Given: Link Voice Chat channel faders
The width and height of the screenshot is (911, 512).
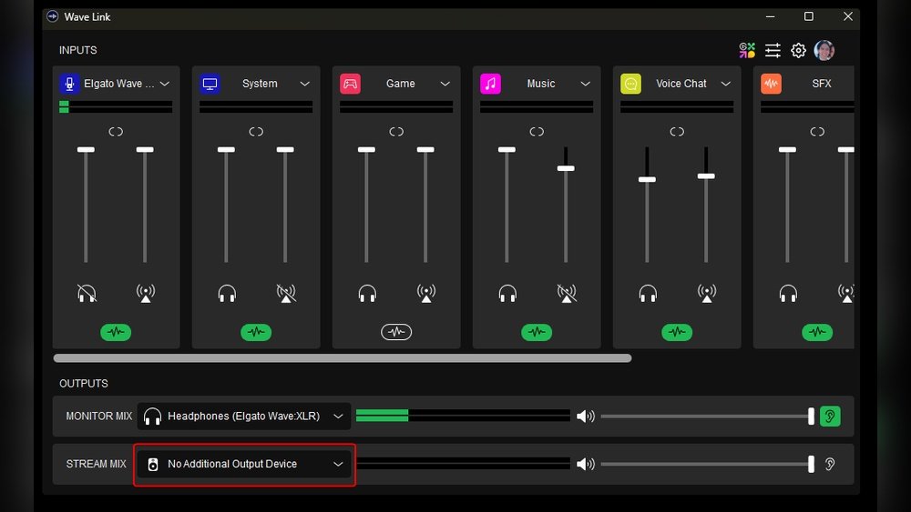Looking at the screenshot, I should (677, 132).
